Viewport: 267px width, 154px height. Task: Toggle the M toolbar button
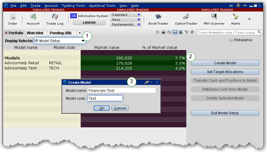click(x=163, y=32)
